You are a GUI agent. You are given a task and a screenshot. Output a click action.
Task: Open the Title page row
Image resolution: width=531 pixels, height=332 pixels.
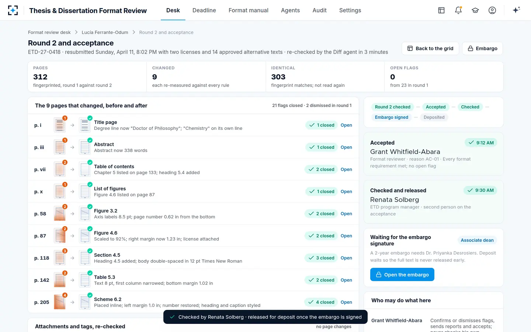coord(346,125)
